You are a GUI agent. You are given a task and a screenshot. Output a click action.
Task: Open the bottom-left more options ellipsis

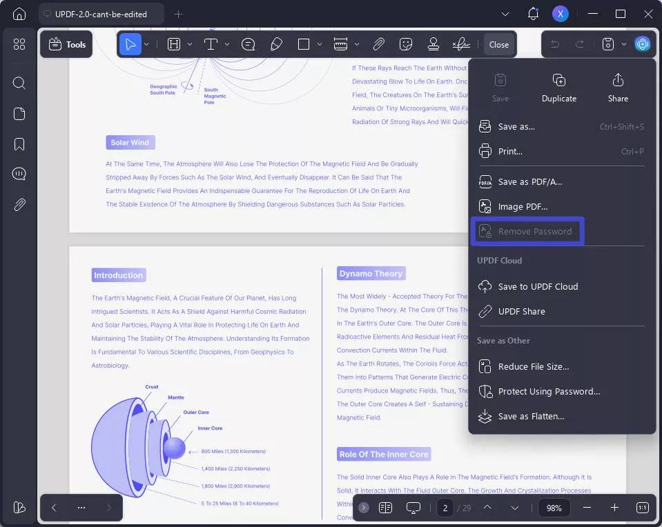pyautogui.click(x=81, y=508)
